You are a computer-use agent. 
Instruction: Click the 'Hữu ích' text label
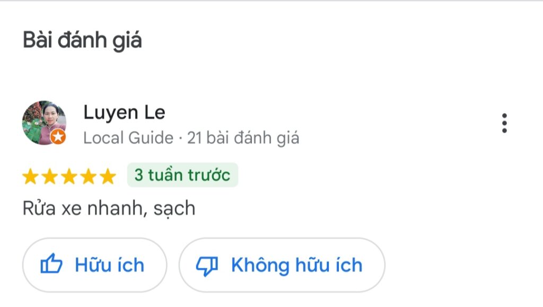click(x=109, y=265)
